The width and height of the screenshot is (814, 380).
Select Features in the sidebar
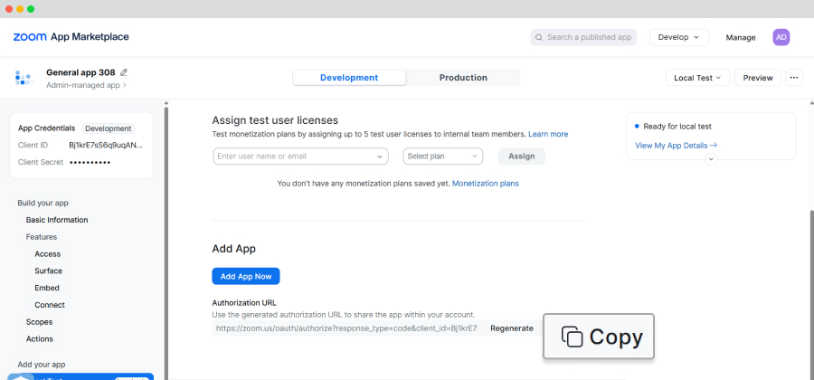(x=42, y=237)
